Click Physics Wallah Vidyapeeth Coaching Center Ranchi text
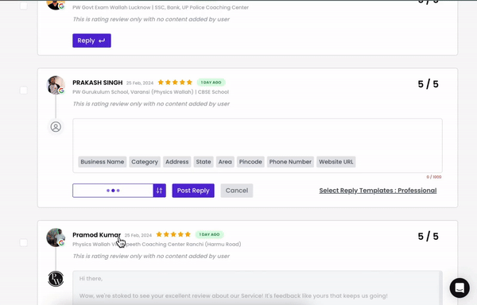The height and width of the screenshot is (305, 477). coord(157,245)
